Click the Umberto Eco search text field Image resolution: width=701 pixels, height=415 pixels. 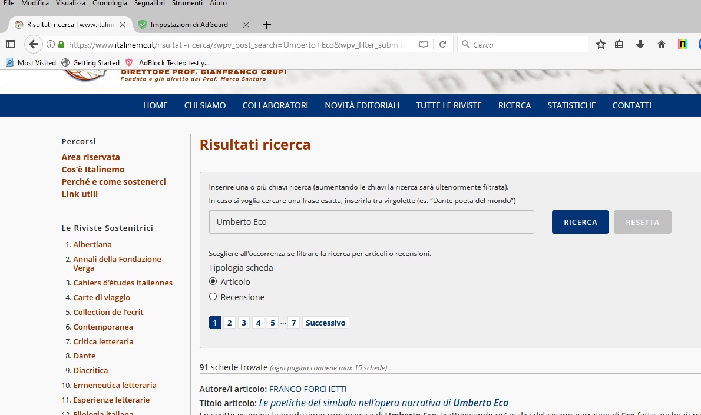coord(372,222)
